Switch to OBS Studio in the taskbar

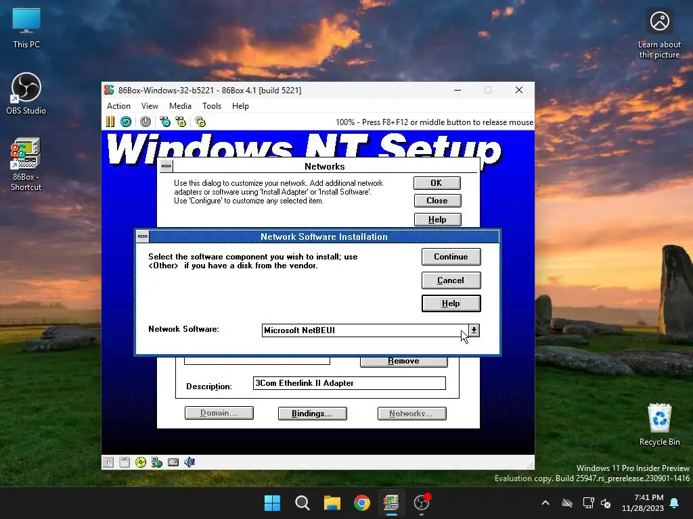click(421, 503)
